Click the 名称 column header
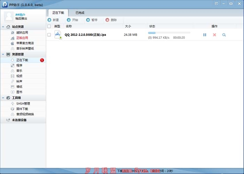 coord(69,26)
